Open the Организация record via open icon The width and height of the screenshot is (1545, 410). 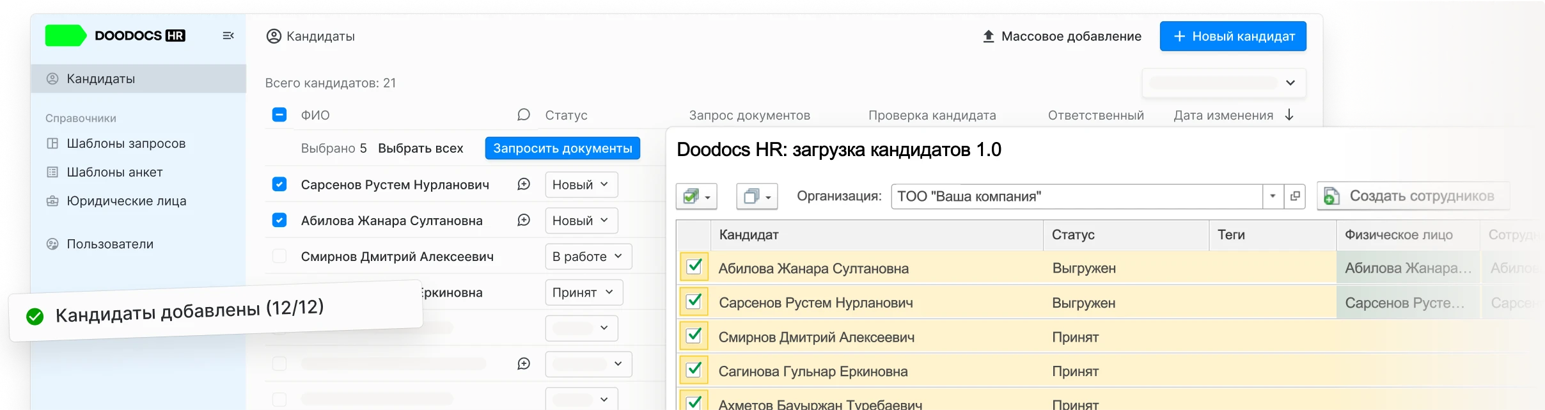(1294, 196)
